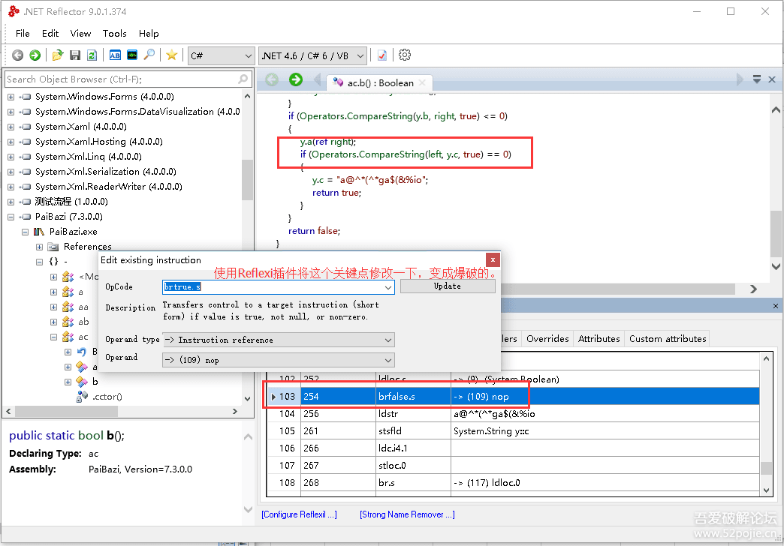Open the C# language dropdown
Image resolution: width=784 pixels, height=546 pixels.
point(249,55)
